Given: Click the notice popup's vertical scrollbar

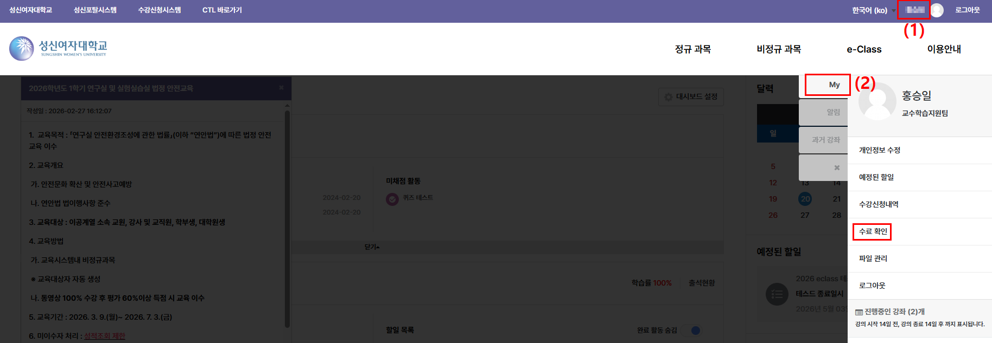Looking at the screenshot, I should (x=287, y=217).
